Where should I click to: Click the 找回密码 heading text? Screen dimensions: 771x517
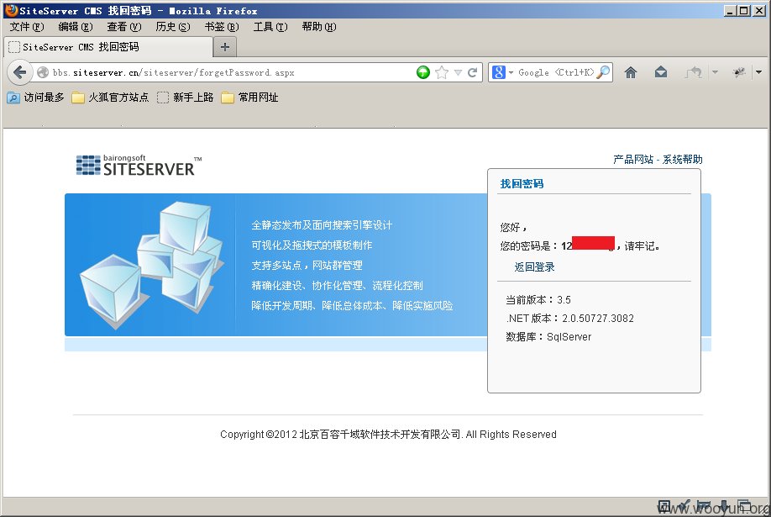point(522,183)
